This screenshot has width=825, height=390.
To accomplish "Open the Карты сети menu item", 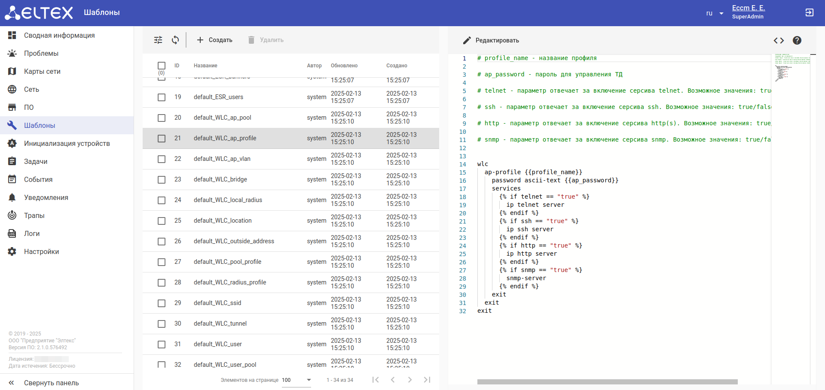I will point(42,71).
